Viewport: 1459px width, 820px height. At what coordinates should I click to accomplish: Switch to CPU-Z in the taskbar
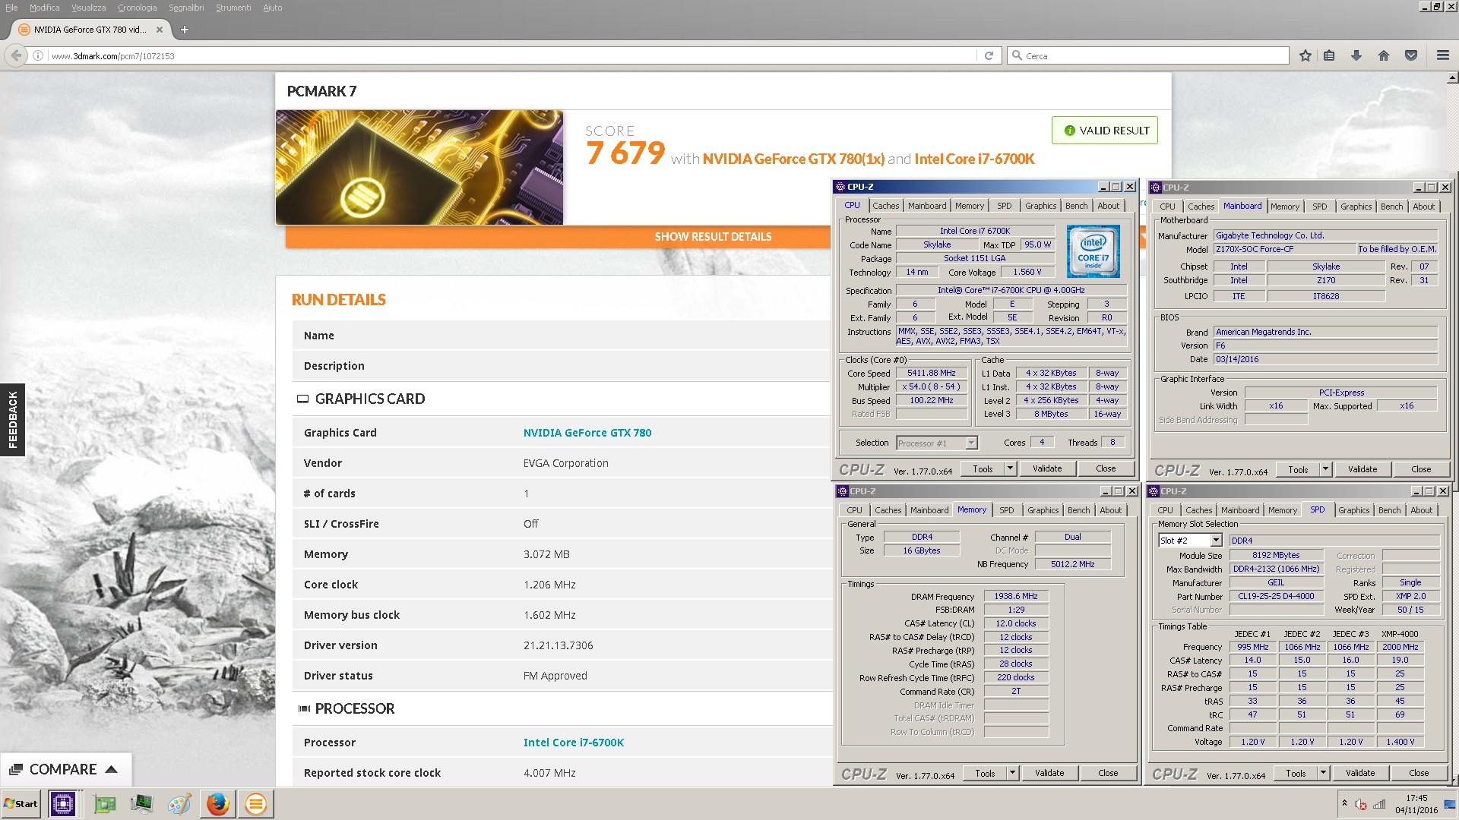[62, 803]
